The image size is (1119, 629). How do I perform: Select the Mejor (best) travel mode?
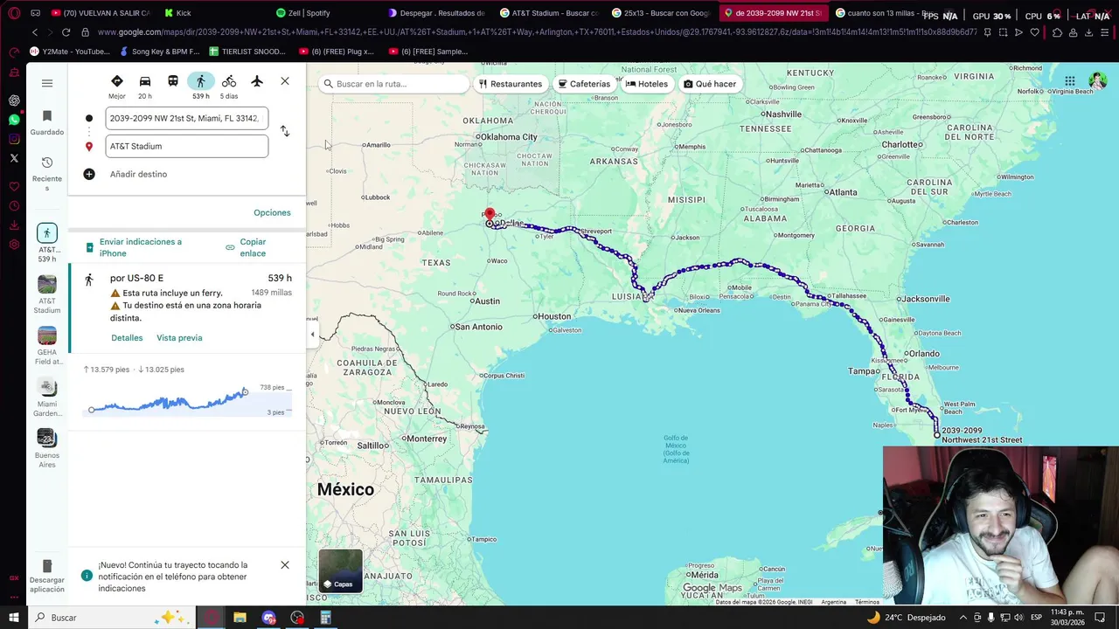click(116, 86)
